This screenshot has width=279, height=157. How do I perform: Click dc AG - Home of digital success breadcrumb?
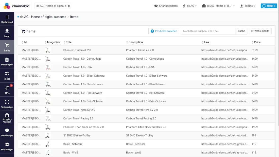point(43,17)
